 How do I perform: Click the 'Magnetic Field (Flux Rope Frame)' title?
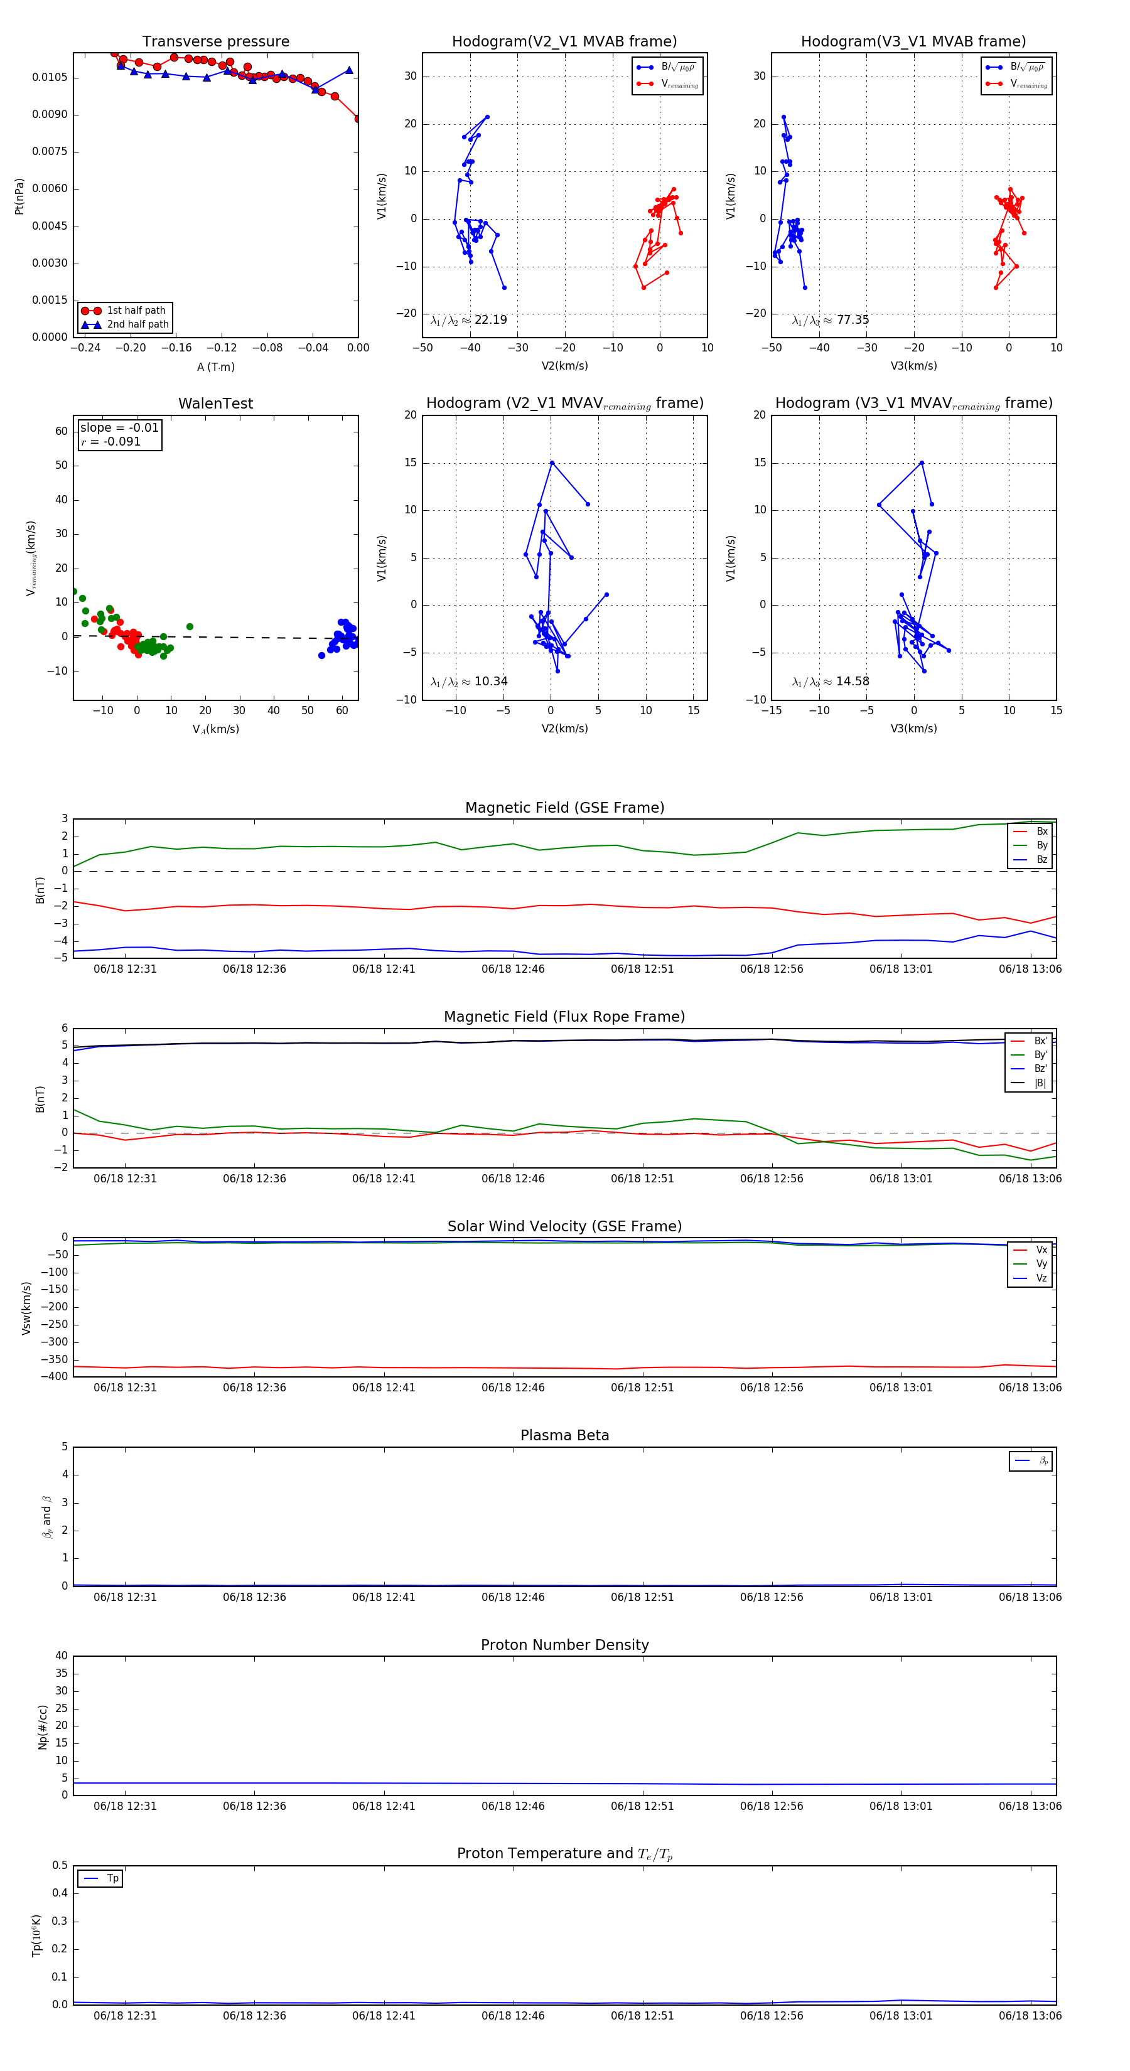564,1017
